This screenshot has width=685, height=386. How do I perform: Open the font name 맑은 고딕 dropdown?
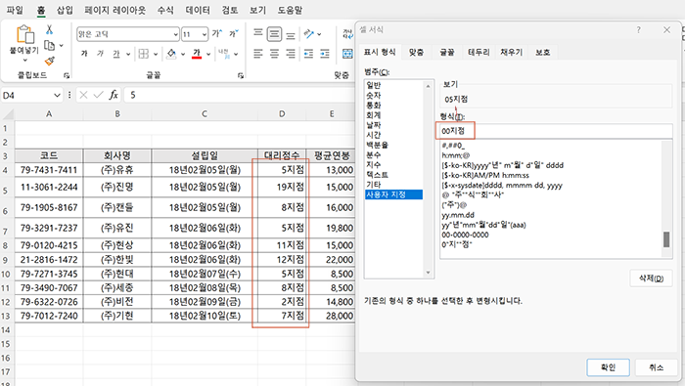tap(175, 34)
